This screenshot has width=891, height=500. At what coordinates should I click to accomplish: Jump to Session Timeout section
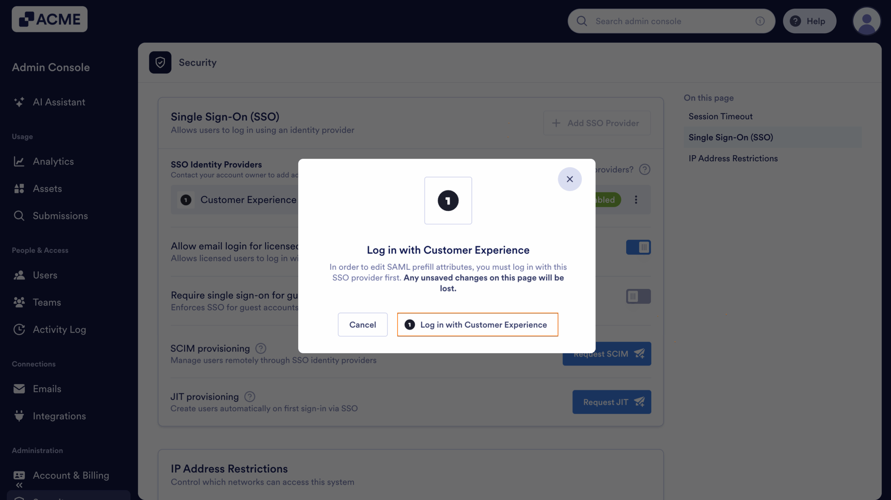click(720, 116)
